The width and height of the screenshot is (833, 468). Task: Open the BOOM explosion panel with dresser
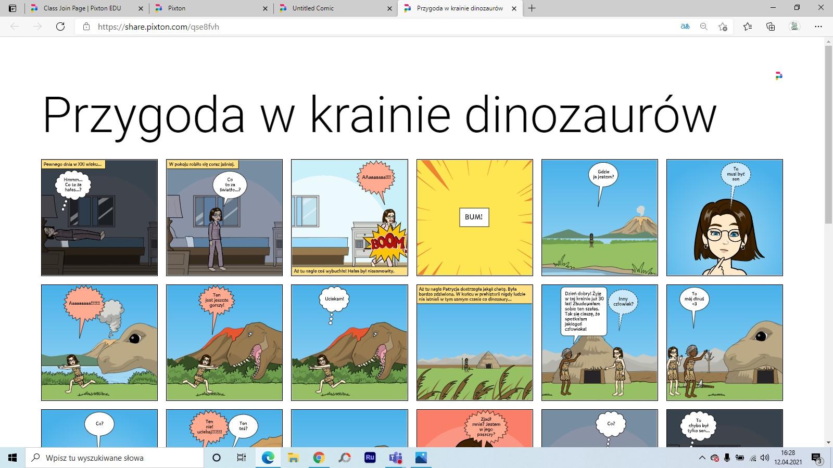coord(349,217)
